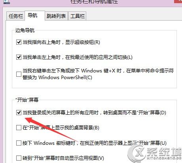Close the 任务栏和导航属性 dialog
Image resolution: width=182 pixels, height=163 pixels.
(178, 1)
